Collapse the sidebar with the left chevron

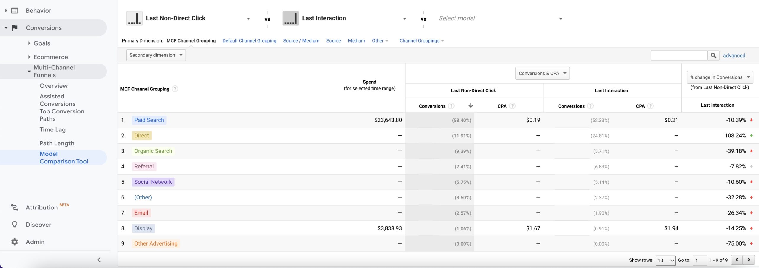point(99,260)
